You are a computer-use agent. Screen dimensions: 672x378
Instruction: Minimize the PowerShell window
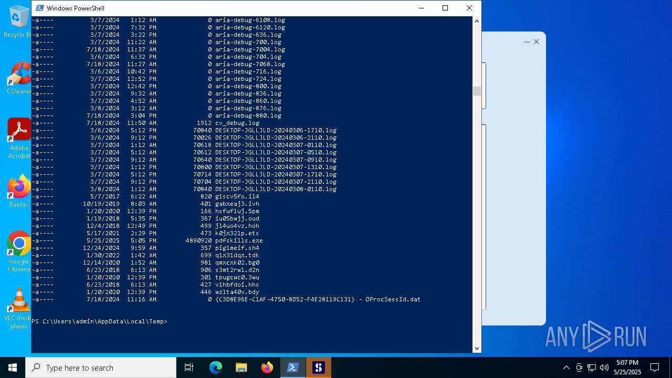[x=421, y=8]
